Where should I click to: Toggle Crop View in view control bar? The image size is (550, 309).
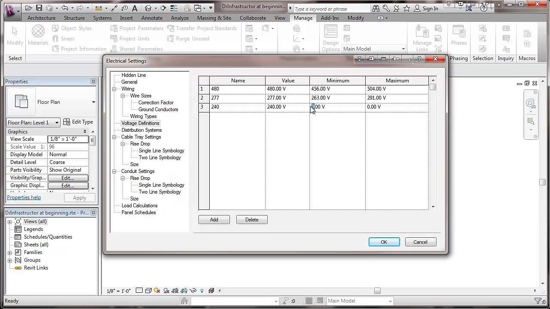click(x=175, y=291)
